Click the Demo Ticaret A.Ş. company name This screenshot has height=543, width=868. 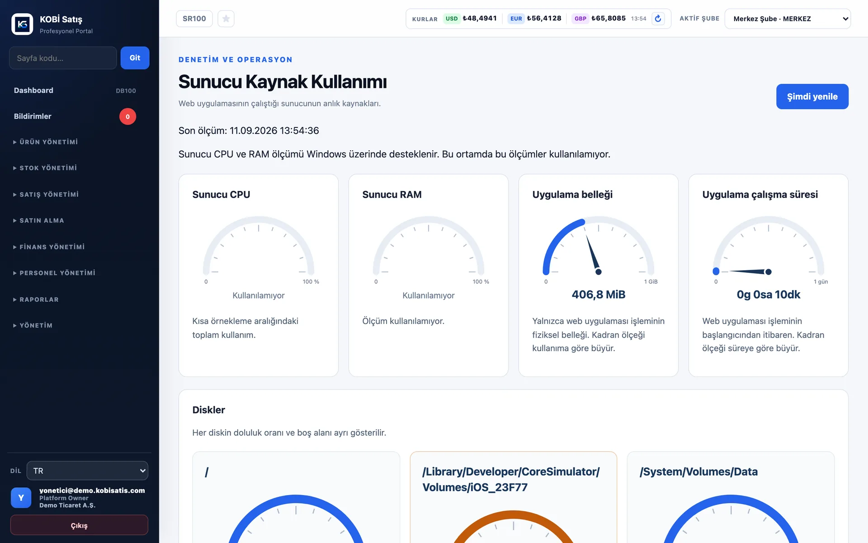(67, 505)
